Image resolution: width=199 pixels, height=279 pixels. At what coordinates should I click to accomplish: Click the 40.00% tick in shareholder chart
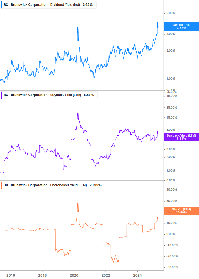(172, 190)
